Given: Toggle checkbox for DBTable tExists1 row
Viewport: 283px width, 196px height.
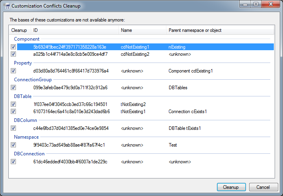Looking at the screenshot, I should pos(14,128).
